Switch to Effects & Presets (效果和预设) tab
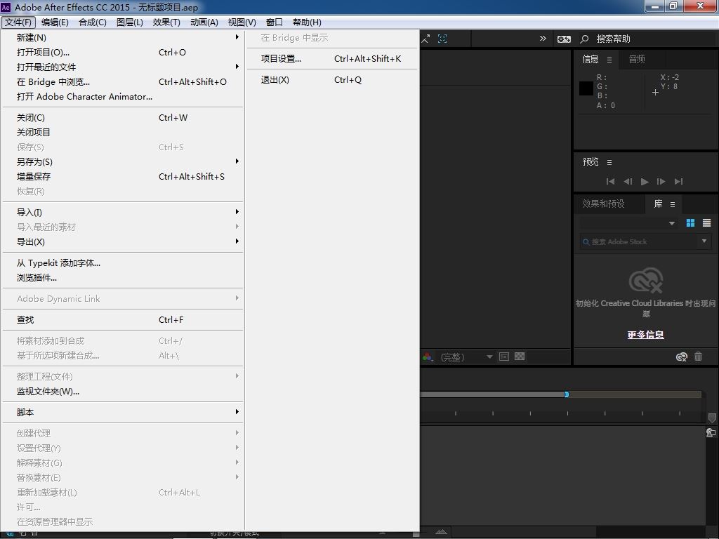Viewport: 719px width, 539px height. 603,204
